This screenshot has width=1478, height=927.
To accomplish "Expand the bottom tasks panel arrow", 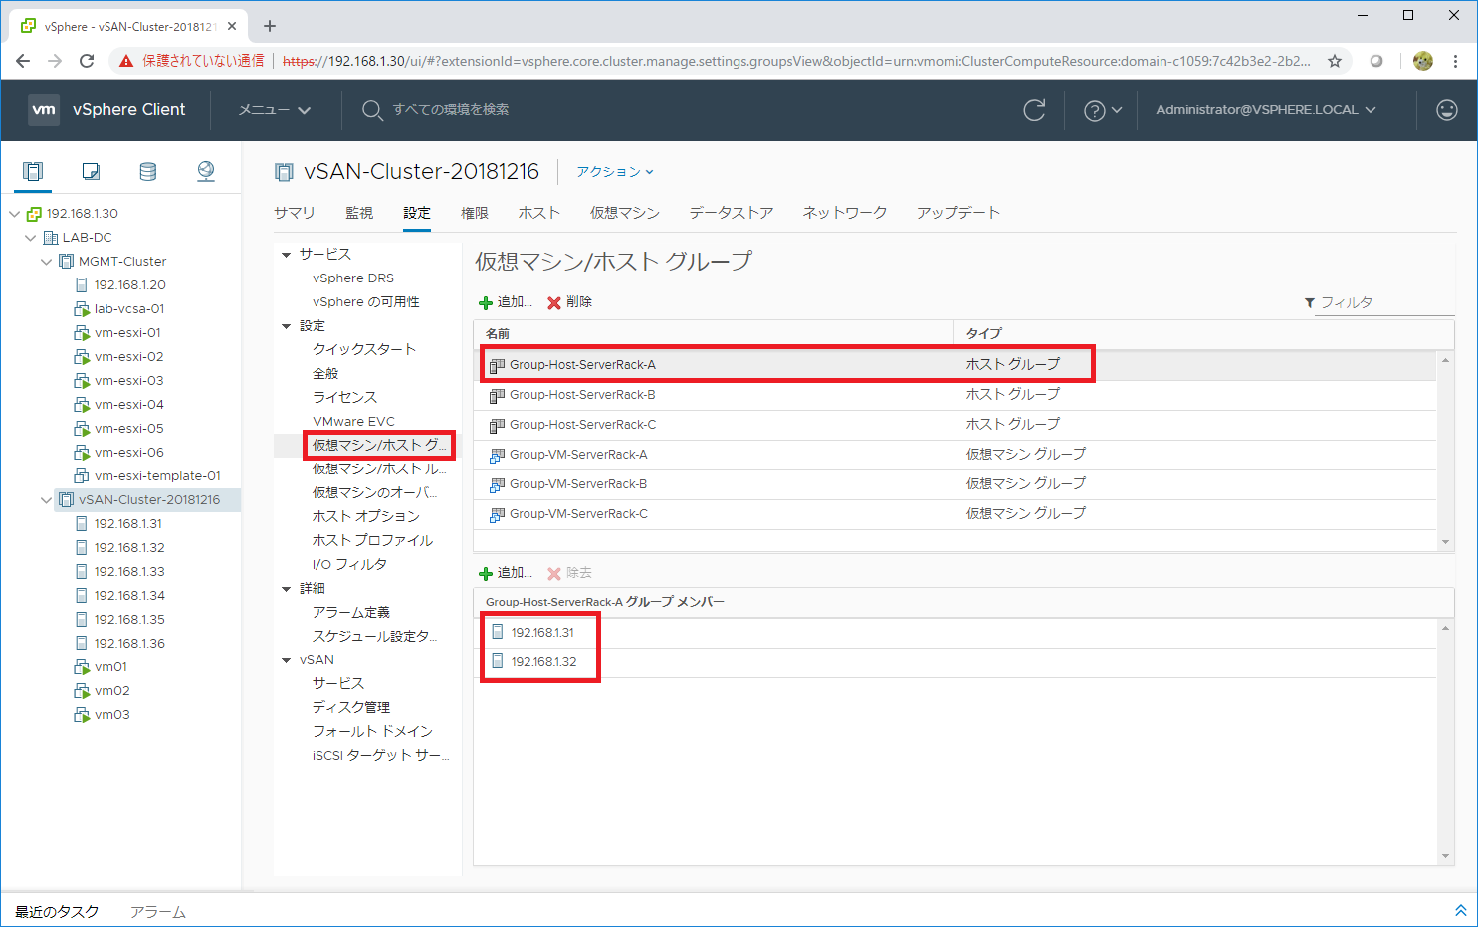I will click(x=1461, y=911).
